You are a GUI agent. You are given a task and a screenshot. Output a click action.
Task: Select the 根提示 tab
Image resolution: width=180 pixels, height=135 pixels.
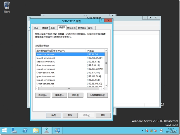62,28
